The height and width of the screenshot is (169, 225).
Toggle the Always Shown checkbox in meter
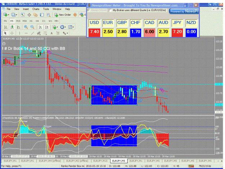[x=89, y=10]
